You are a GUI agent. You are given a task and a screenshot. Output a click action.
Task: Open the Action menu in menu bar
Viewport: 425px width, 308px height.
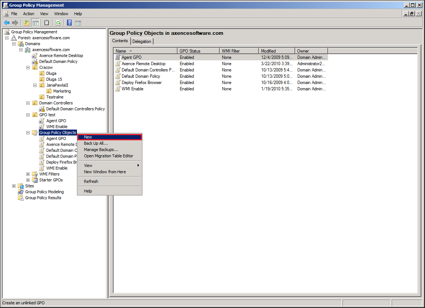[x=28, y=14]
